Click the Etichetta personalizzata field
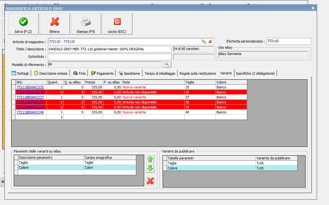 (289, 41)
